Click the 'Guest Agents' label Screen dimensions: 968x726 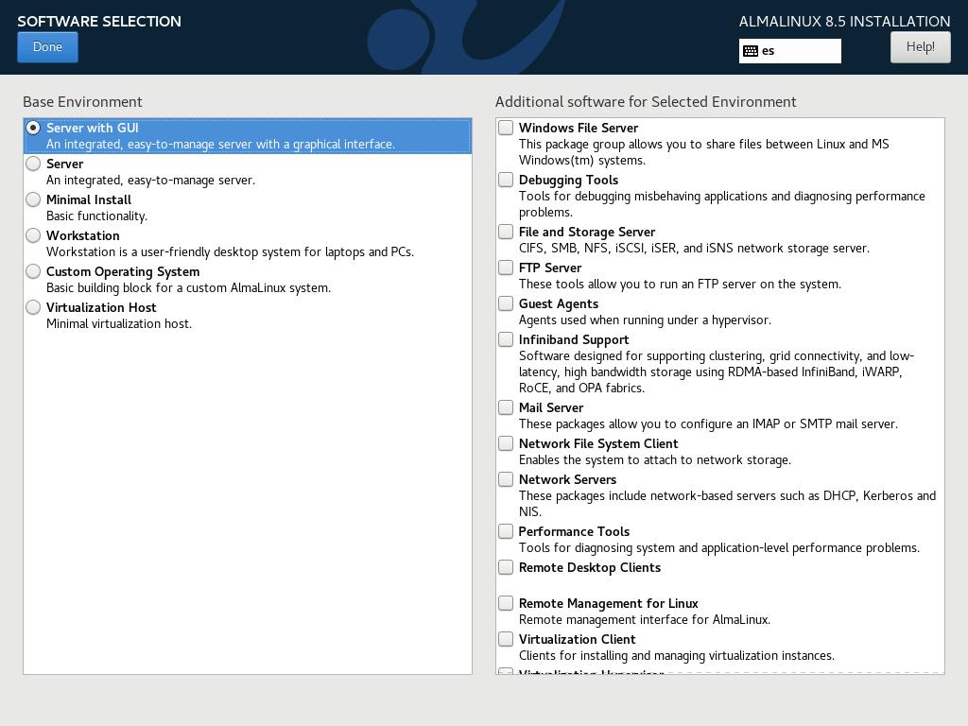pyautogui.click(x=559, y=303)
